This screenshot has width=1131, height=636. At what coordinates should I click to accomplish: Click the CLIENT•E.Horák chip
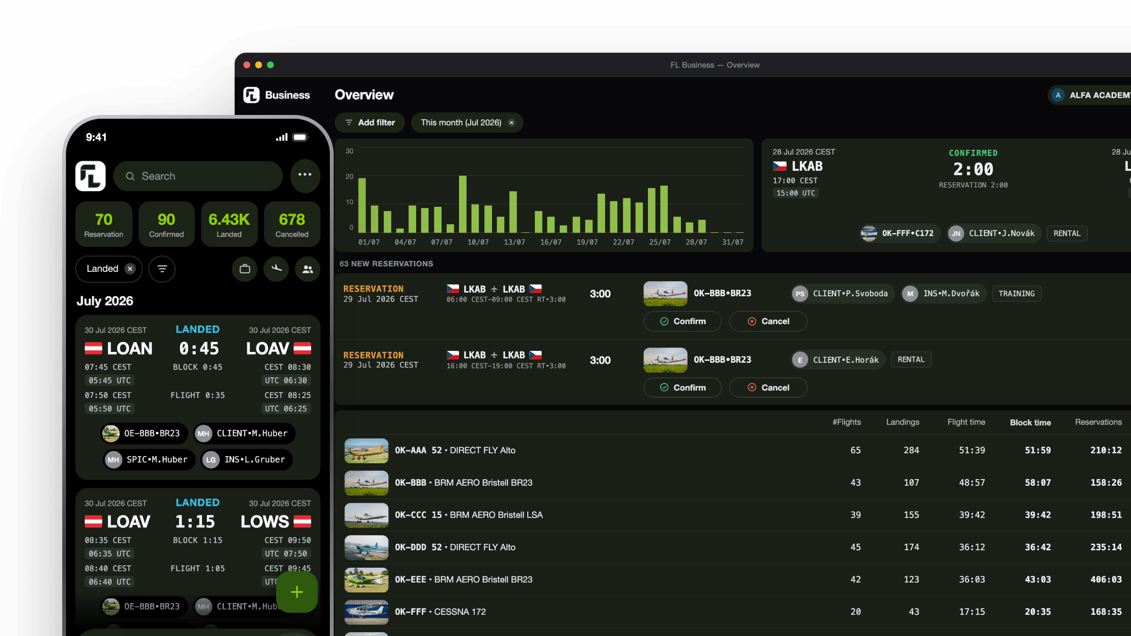coord(838,359)
